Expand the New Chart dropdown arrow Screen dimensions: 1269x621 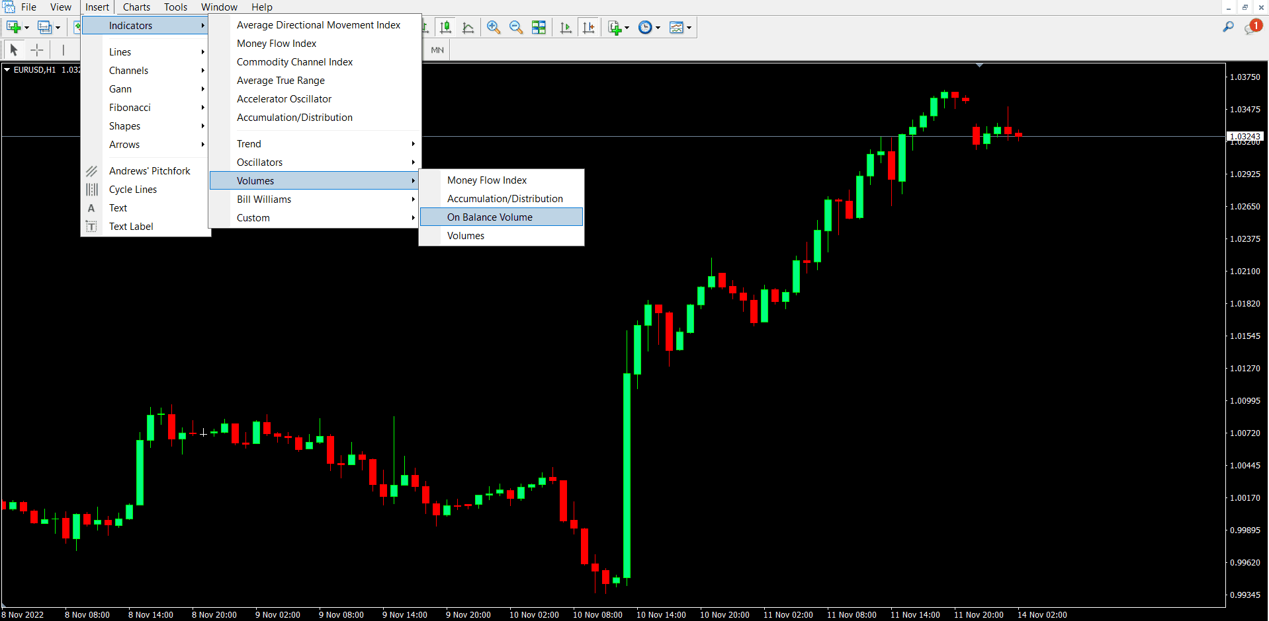[x=26, y=28]
